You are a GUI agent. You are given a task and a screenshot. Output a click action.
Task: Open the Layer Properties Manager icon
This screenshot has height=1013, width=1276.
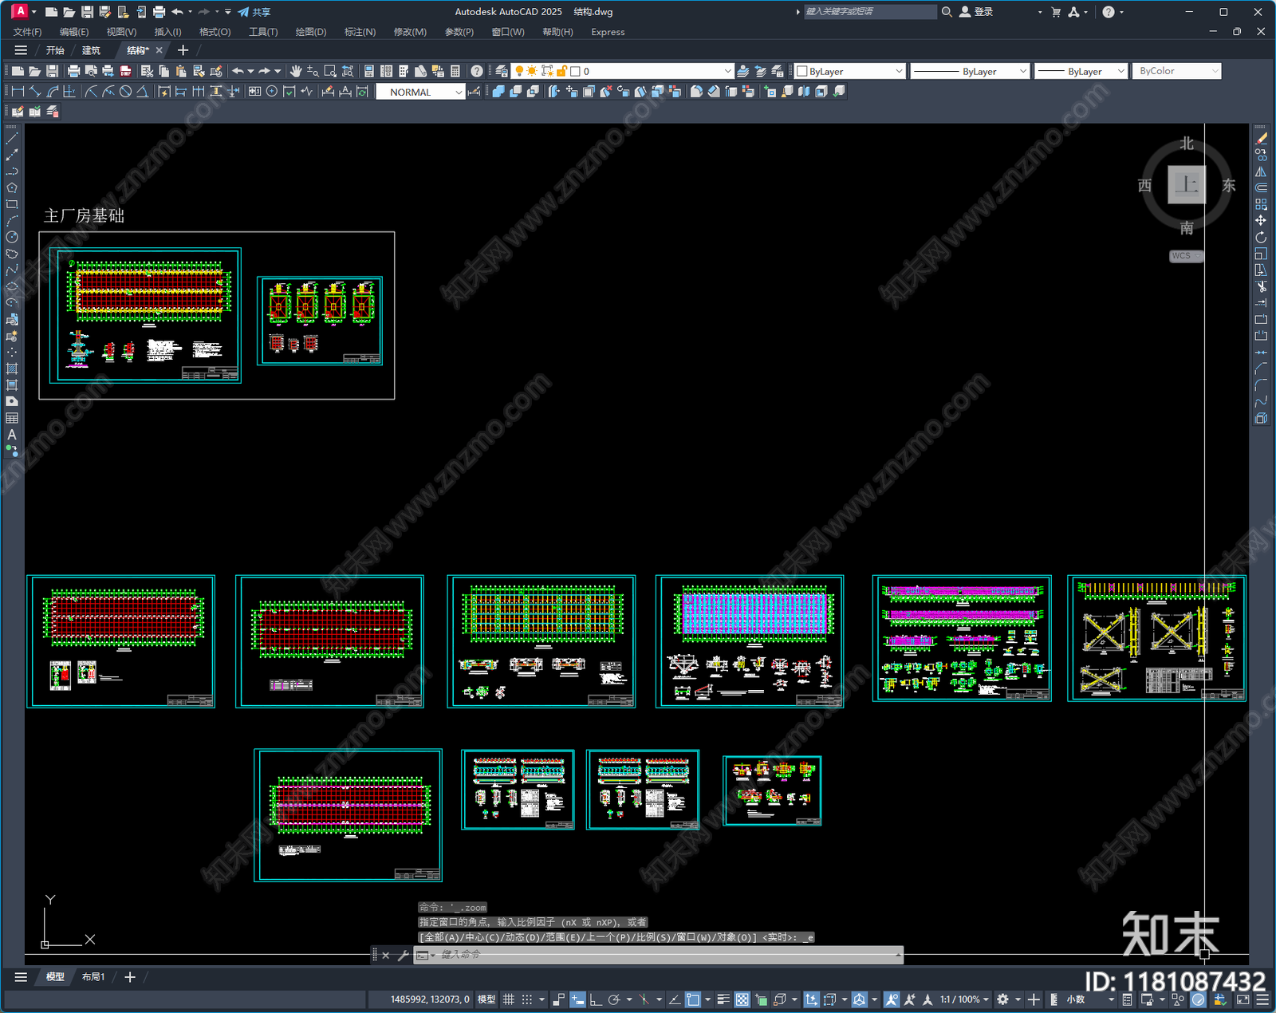pyautogui.click(x=501, y=71)
